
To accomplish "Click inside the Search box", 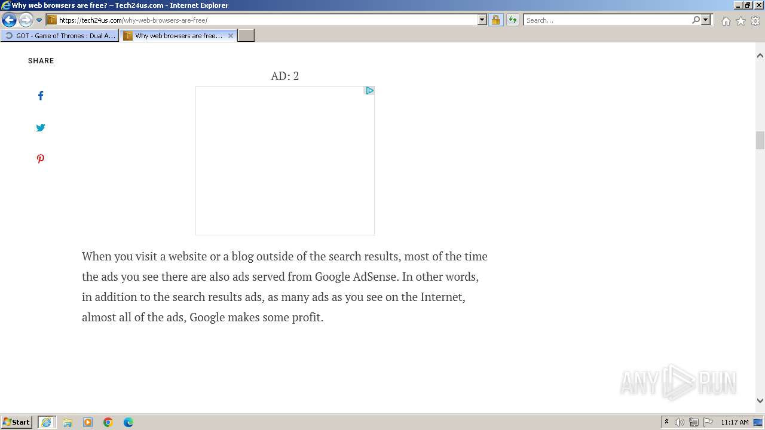I will [x=607, y=20].
